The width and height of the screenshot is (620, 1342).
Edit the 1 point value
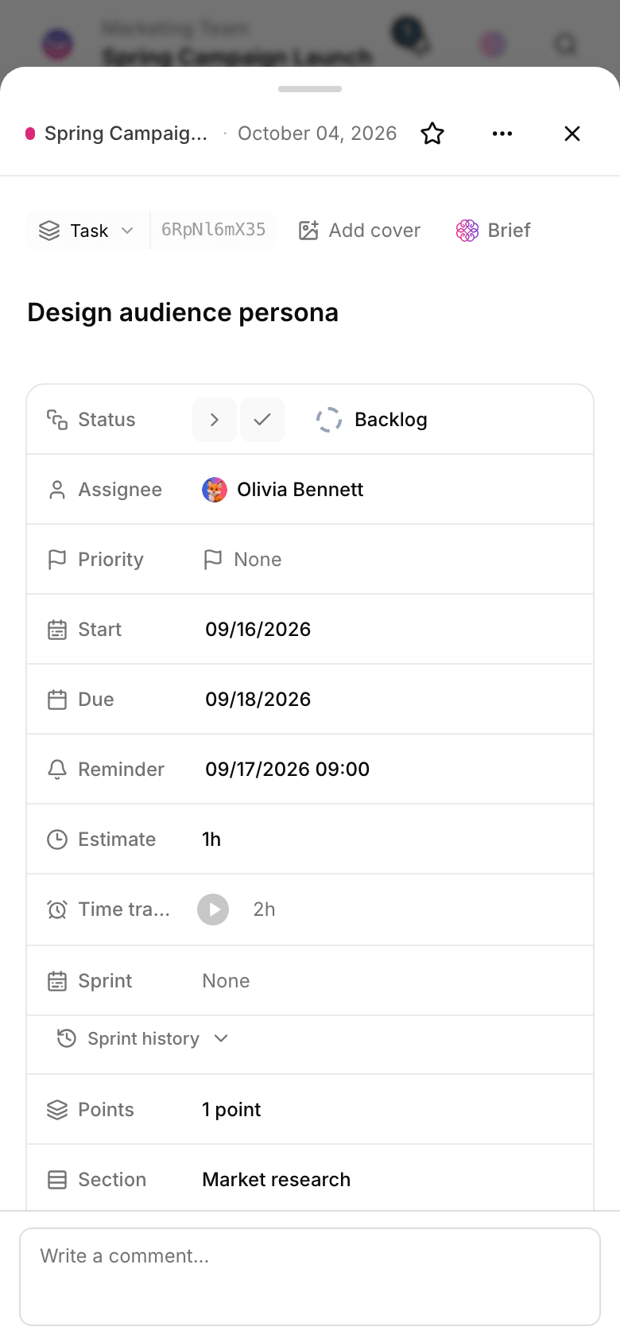click(231, 1110)
